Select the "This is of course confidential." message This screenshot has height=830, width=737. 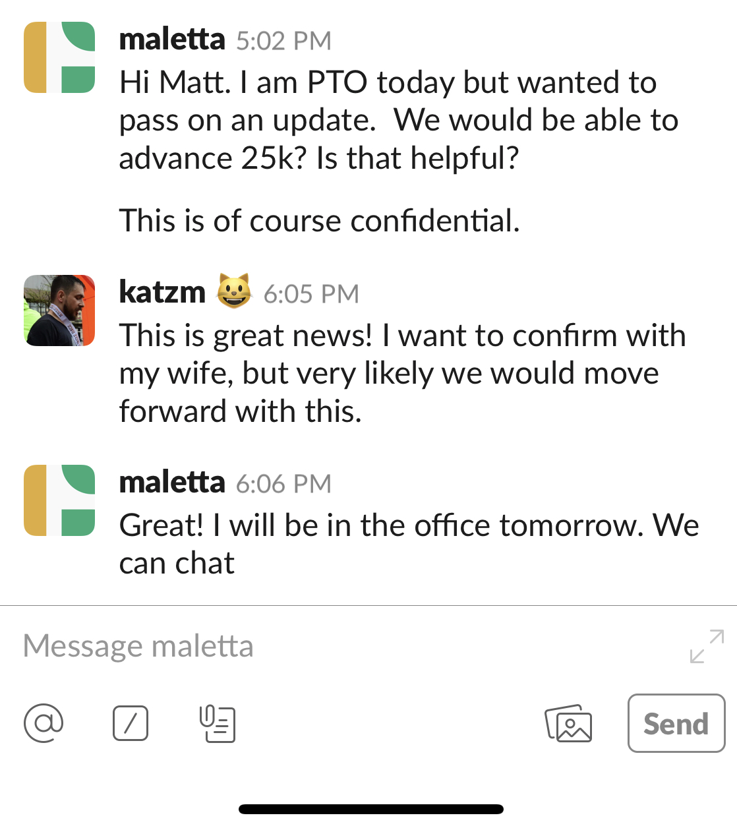[319, 221]
